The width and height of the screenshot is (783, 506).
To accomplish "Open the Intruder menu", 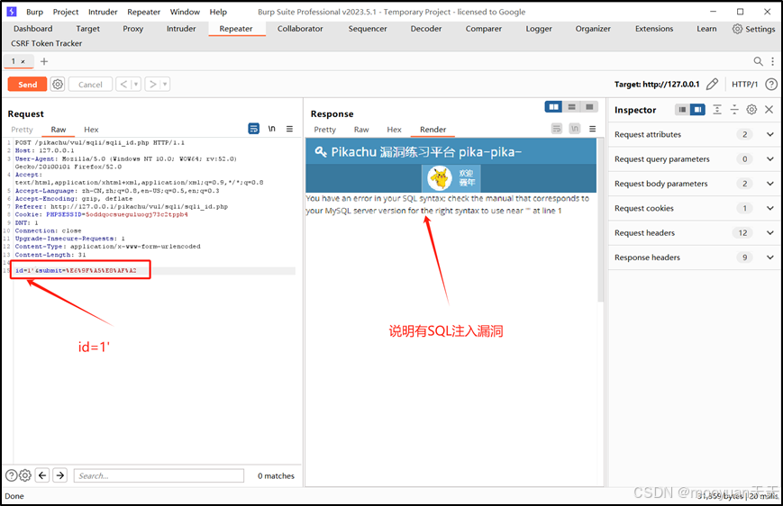I will pos(103,12).
